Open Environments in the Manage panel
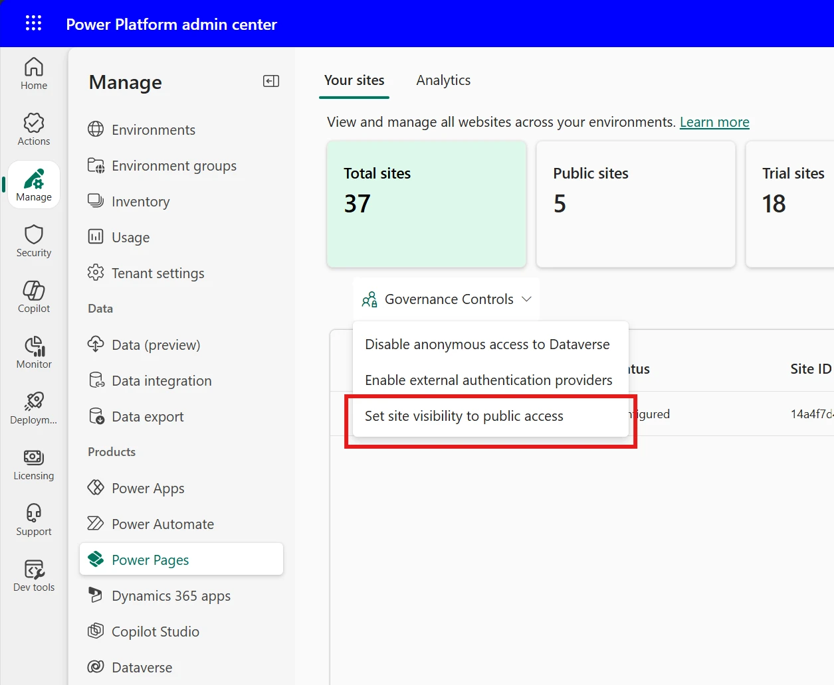The width and height of the screenshot is (834, 685). [x=154, y=130]
